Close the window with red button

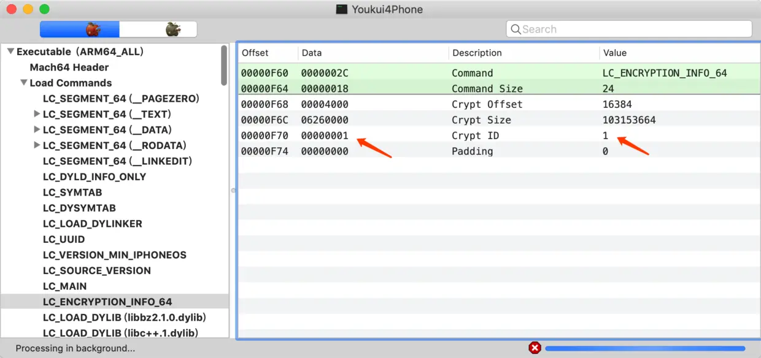click(11, 9)
